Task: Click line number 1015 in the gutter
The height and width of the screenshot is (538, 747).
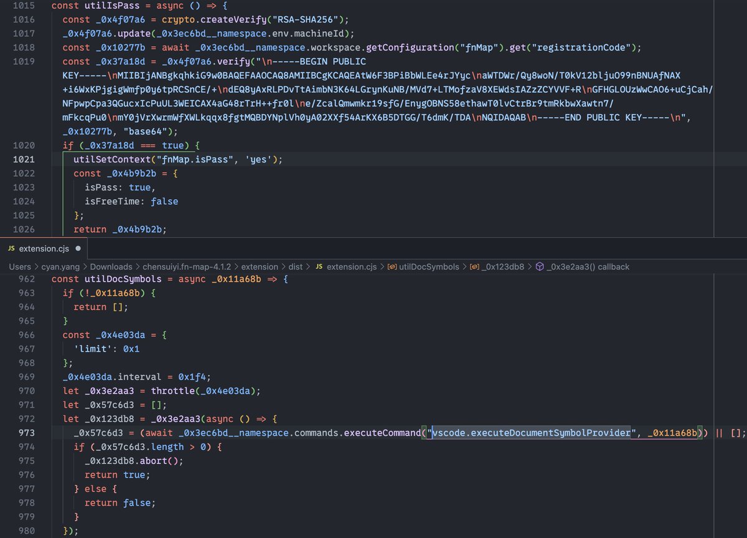Action: [24, 6]
